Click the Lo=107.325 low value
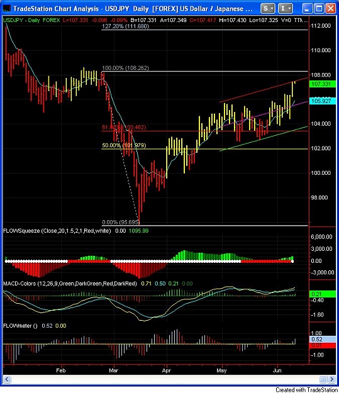 click(x=264, y=20)
